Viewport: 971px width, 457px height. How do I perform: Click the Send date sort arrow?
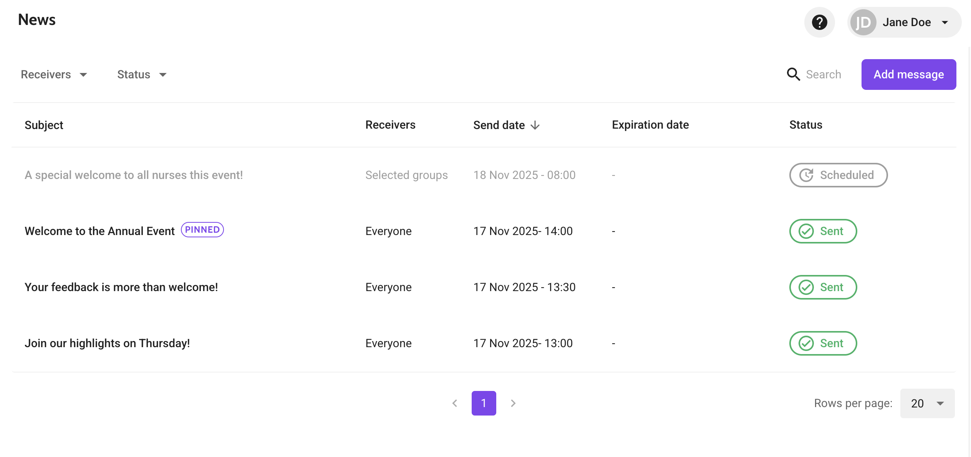tap(535, 125)
